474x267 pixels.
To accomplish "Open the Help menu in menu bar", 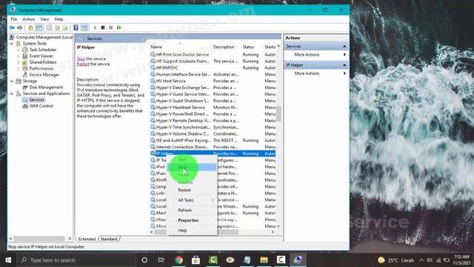I will point(59,19).
